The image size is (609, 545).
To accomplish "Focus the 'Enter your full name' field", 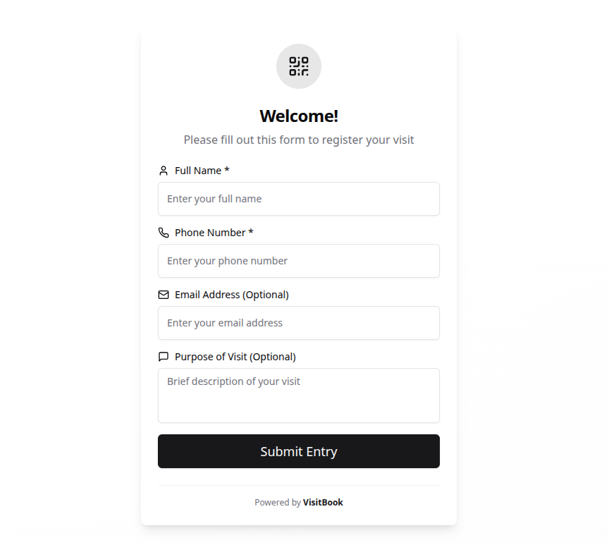I will click(x=299, y=199).
